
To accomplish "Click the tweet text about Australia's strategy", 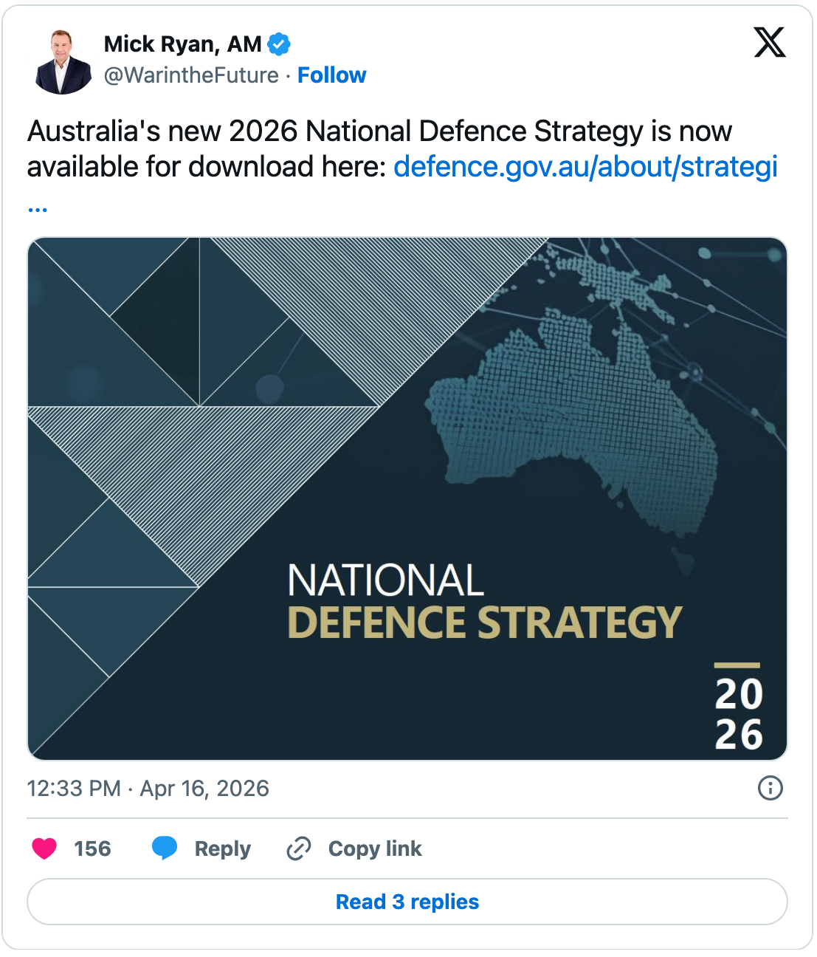I will (295, 133).
